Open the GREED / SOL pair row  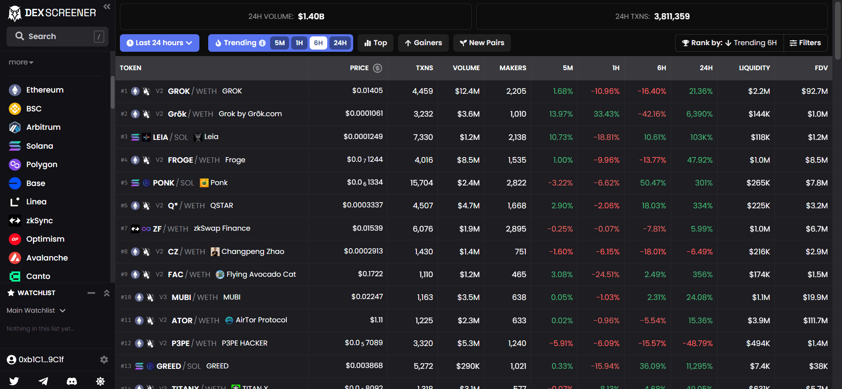474,366
